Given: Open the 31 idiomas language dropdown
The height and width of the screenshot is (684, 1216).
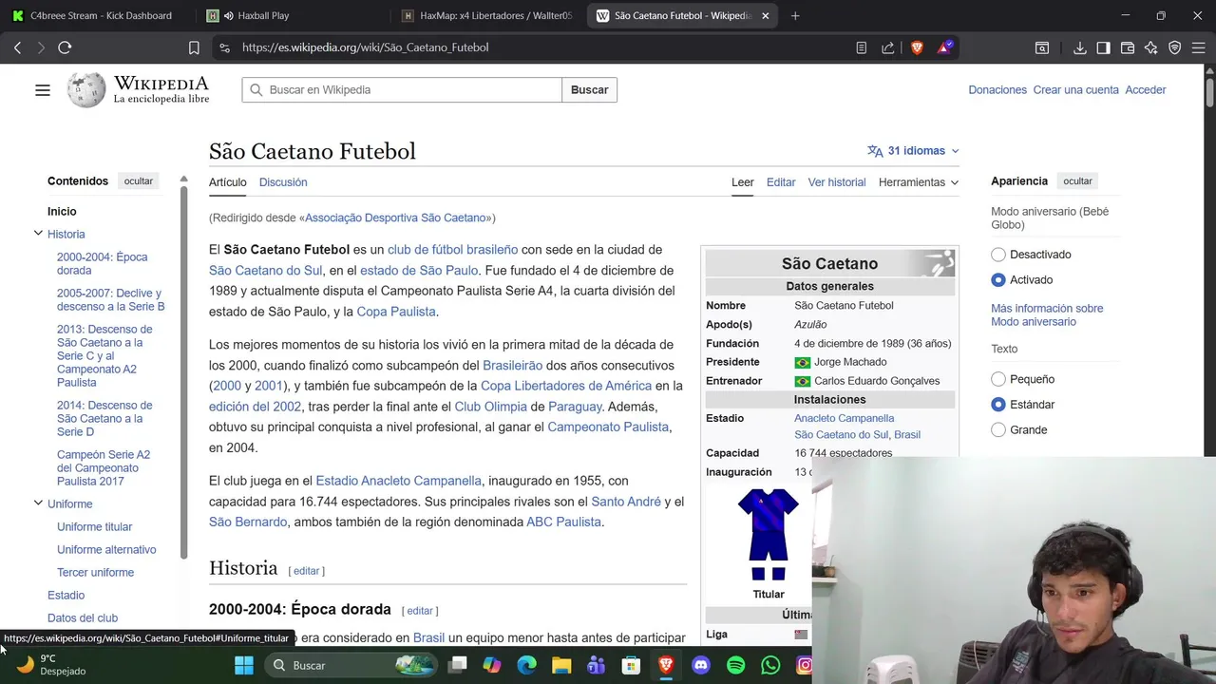Looking at the screenshot, I should click(x=913, y=151).
